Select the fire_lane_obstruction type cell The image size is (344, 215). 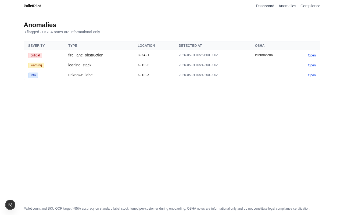point(86,55)
